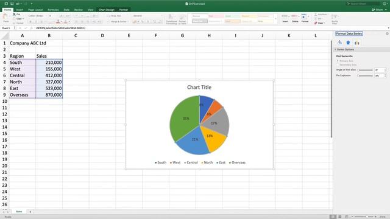Open the Fill & Line paint bucket tab
The width and height of the screenshot is (390, 219).
(x=339, y=43)
